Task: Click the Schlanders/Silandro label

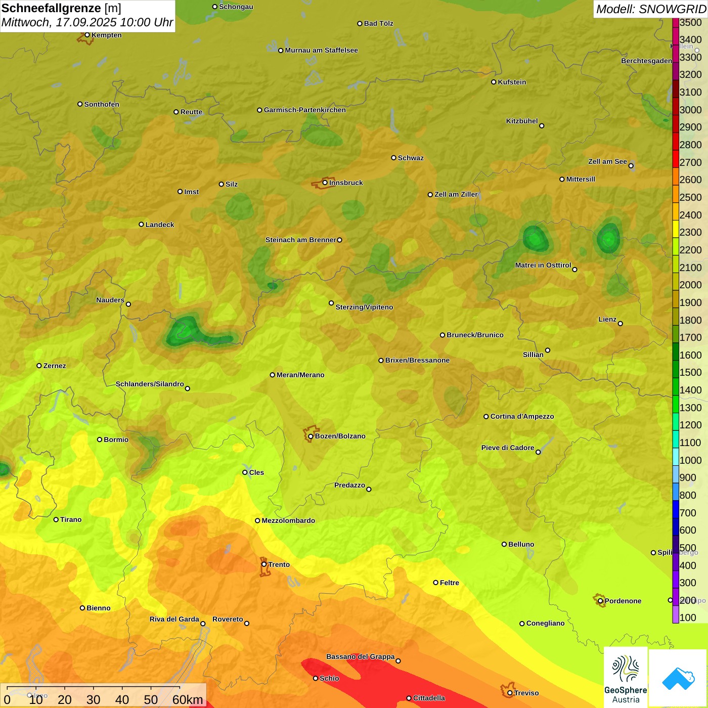Action: [150, 384]
